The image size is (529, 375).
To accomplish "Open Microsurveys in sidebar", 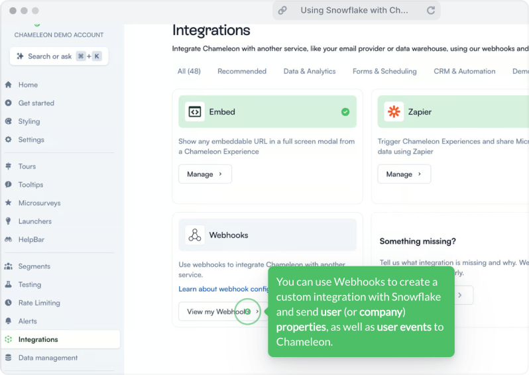I will [40, 203].
